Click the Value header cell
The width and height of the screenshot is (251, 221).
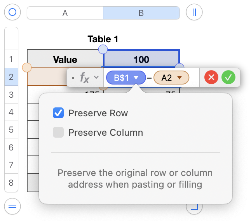tap(65, 59)
